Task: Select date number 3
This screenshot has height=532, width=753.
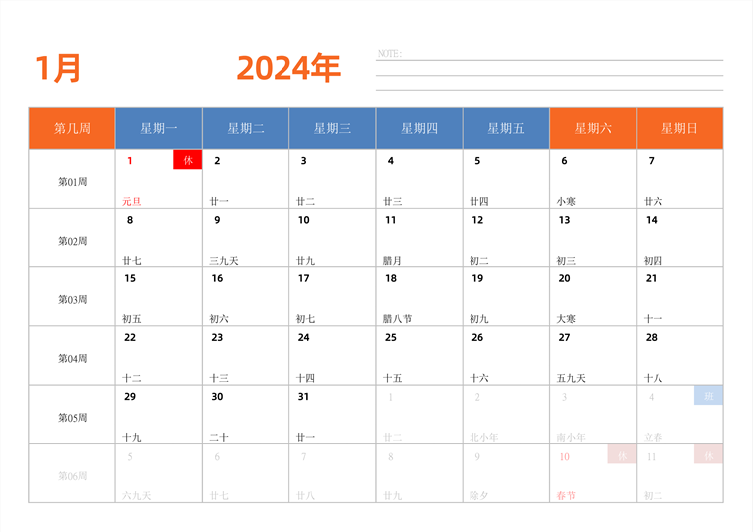Action: [x=303, y=161]
